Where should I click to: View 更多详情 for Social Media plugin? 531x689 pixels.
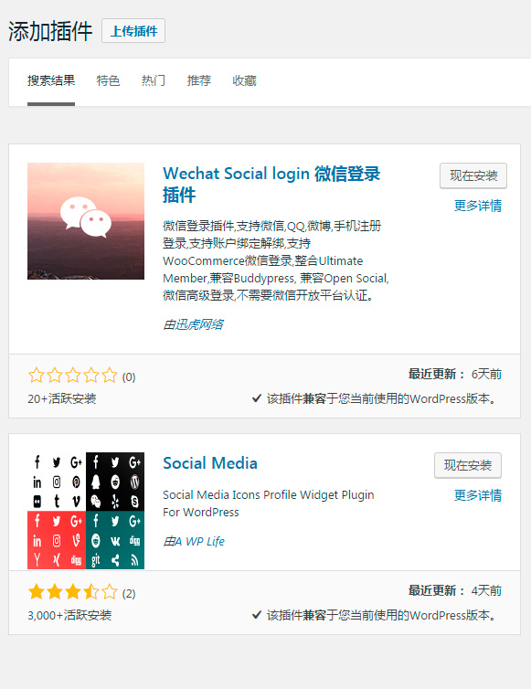click(478, 495)
